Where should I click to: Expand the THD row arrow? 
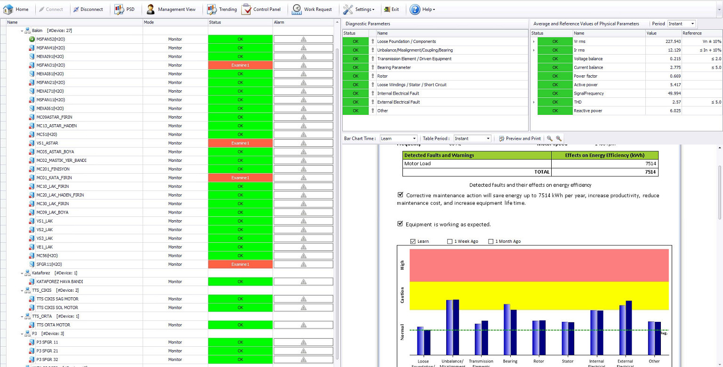point(534,102)
